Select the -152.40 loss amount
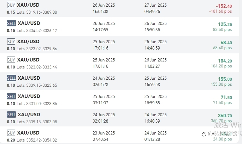This screenshot has width=242, height=144. 224,6
